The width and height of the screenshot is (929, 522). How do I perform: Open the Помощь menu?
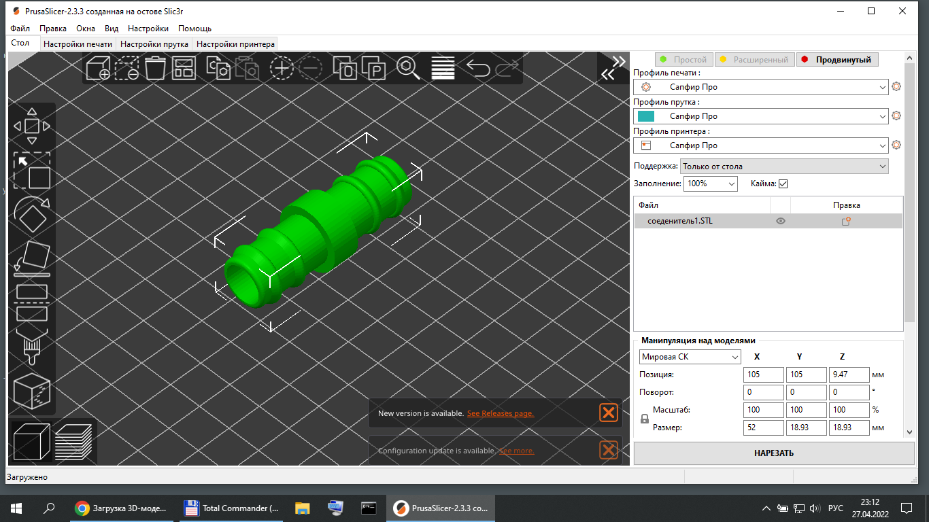click(195, 29)
